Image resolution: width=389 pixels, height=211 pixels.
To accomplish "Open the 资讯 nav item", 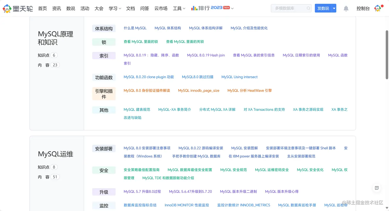I will (x=57, y=8).
